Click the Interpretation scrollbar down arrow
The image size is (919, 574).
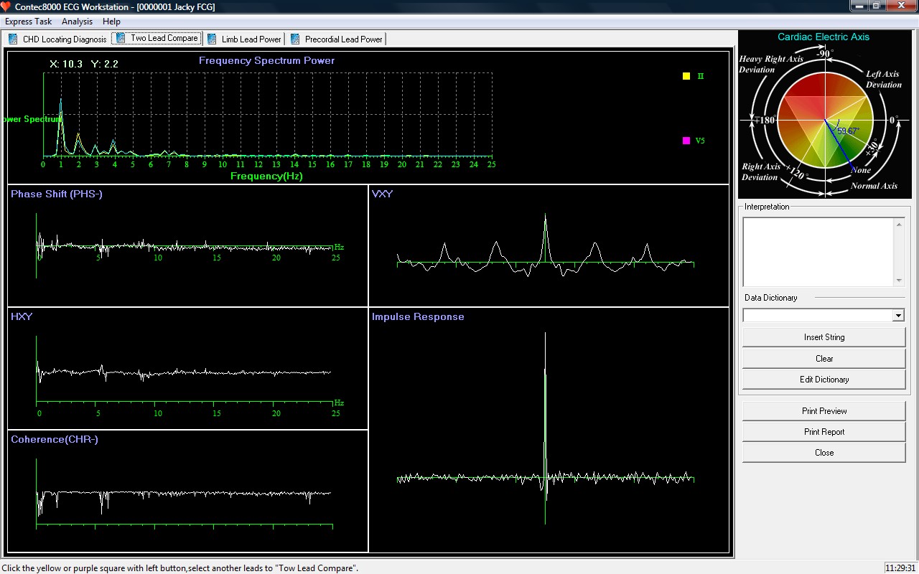click(x=899, y=281)
